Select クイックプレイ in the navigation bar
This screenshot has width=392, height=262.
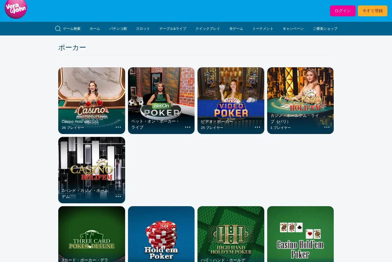[208, 29]
